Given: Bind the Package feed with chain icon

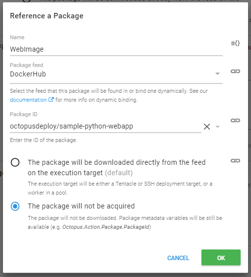Looking at the screenshot, I should [x=235, y=71].
